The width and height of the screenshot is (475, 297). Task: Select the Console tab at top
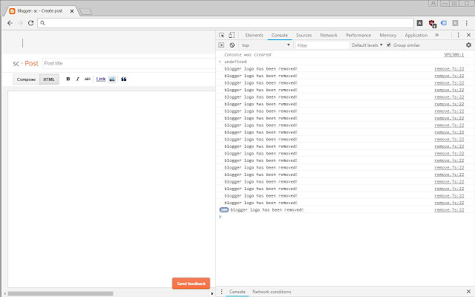point(280,35)
